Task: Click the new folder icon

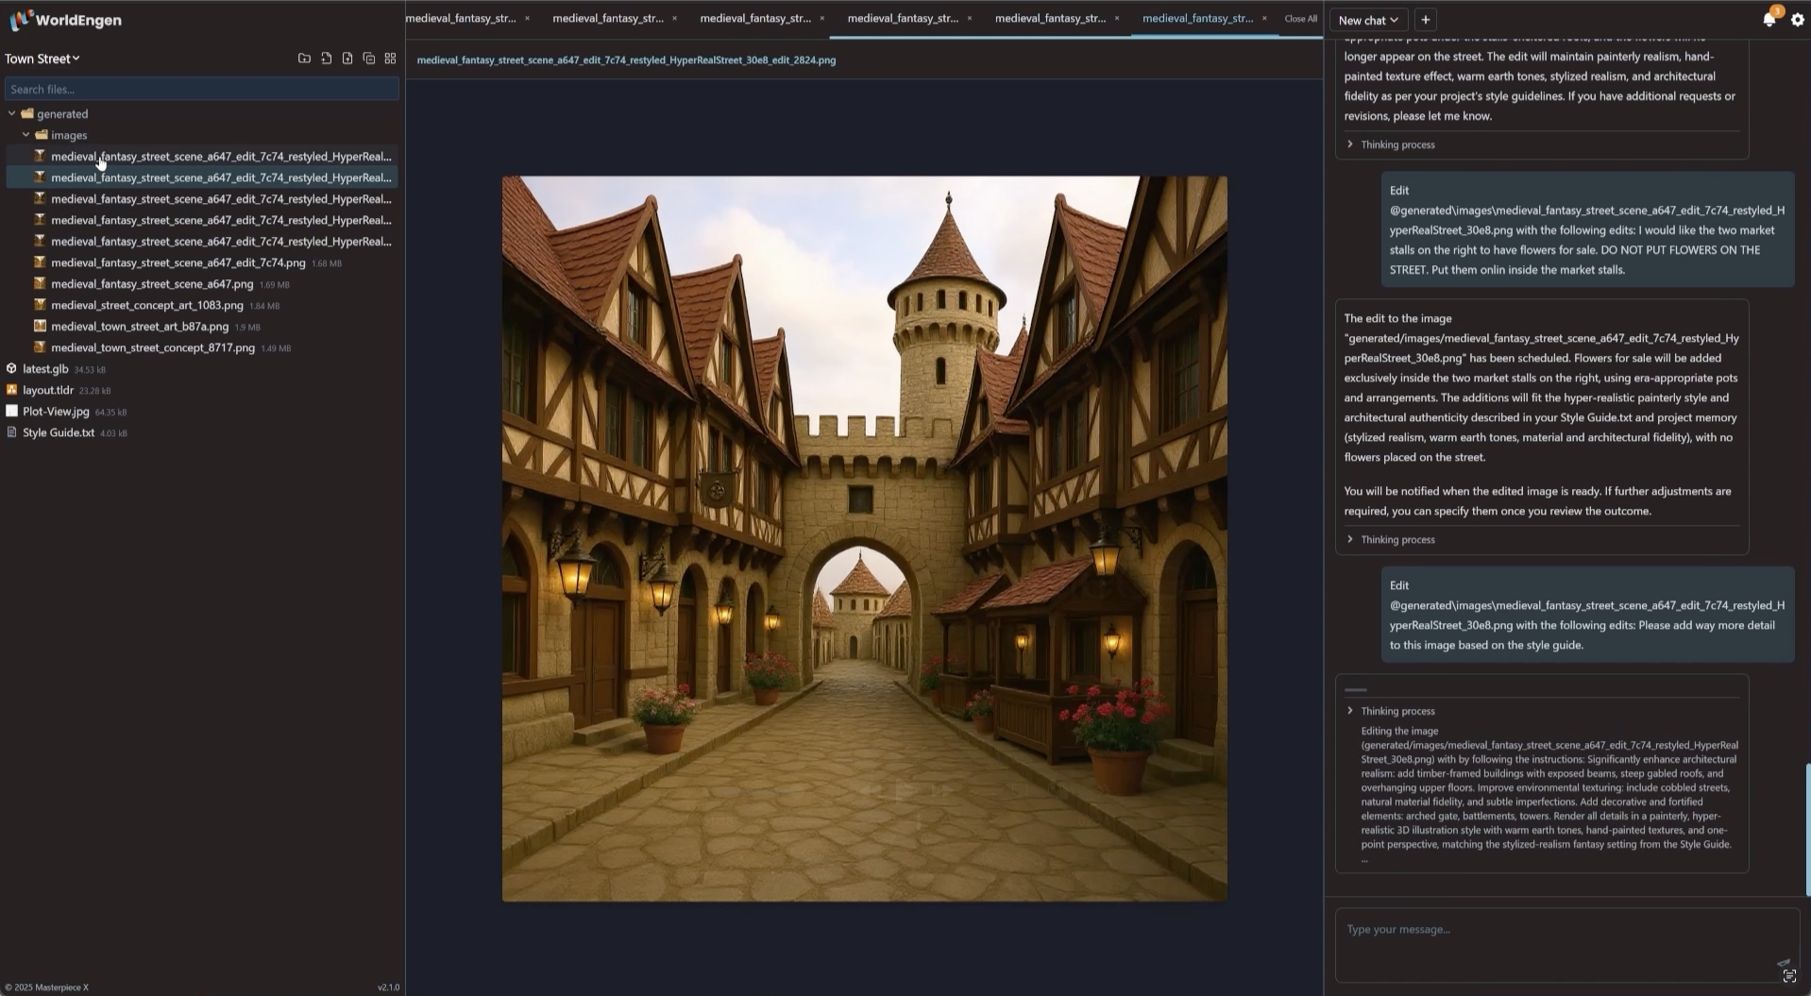Action: (304, 59)
